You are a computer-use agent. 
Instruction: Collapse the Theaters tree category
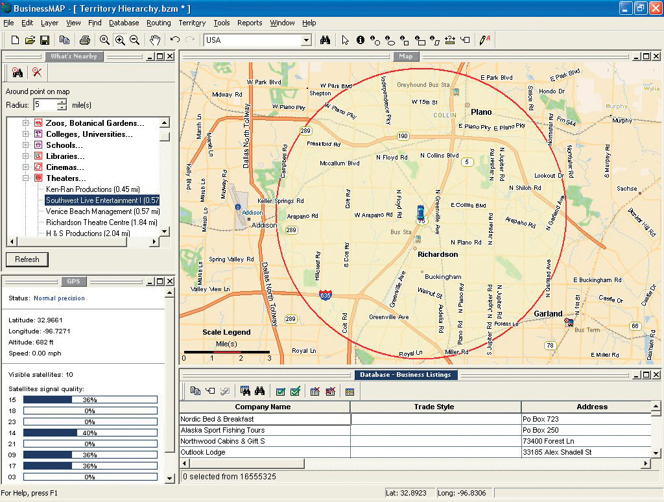(x=26, y=178)
